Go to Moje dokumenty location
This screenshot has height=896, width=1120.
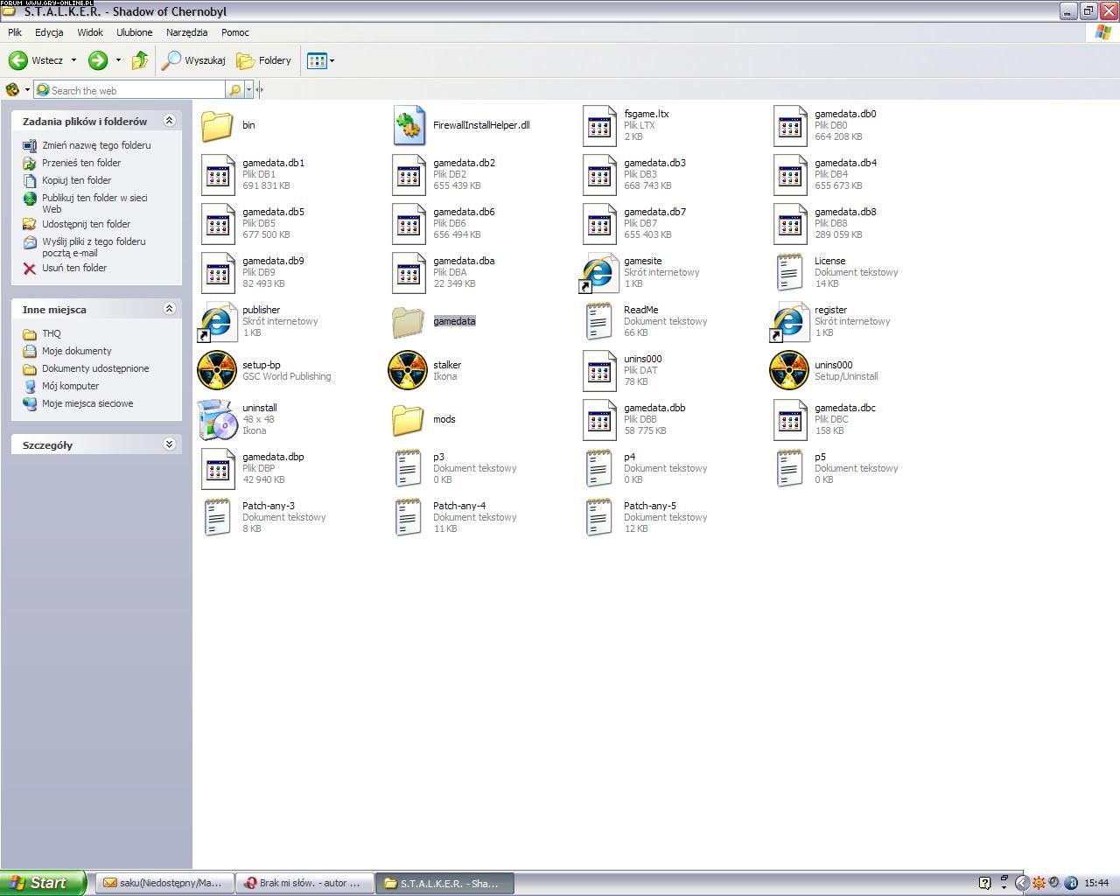[77, 351]
